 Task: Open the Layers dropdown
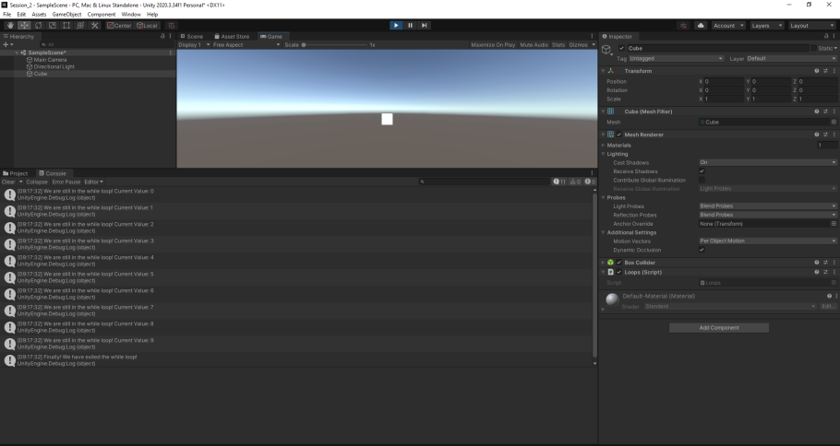pyautogui.click(x=766, y=25)
